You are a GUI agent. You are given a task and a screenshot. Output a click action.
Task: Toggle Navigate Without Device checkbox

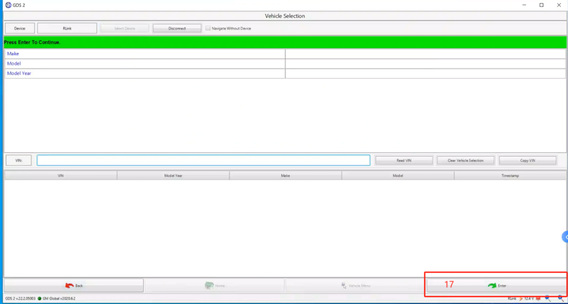tap(208, 28)
